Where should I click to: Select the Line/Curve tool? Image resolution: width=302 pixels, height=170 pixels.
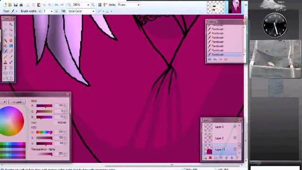(x=11, y=68)
